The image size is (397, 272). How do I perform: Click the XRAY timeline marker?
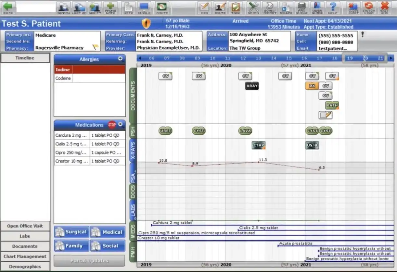pos(251,86)
